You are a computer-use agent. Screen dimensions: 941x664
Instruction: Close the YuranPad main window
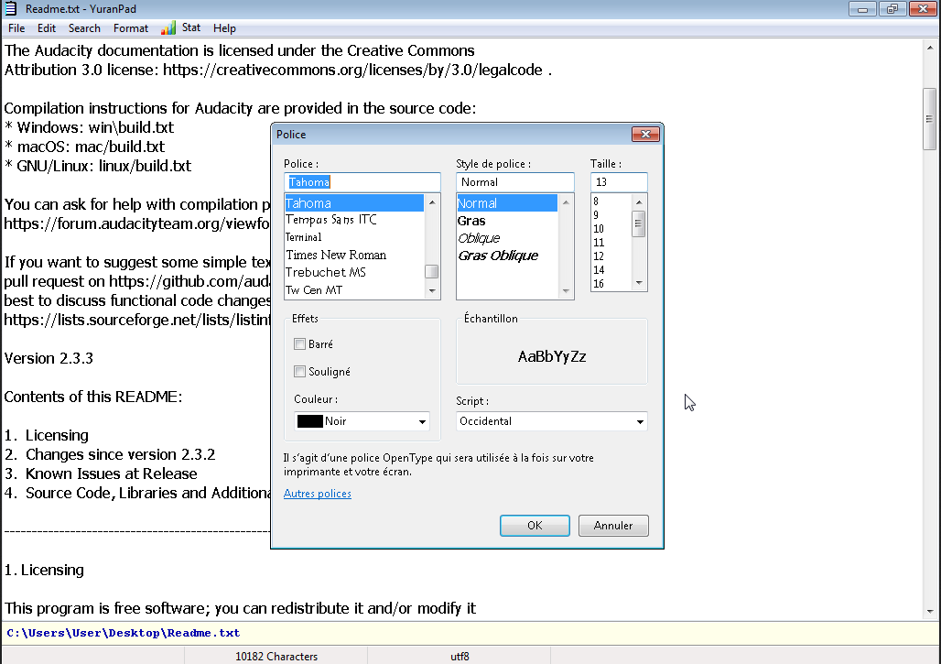coord(923,8)
